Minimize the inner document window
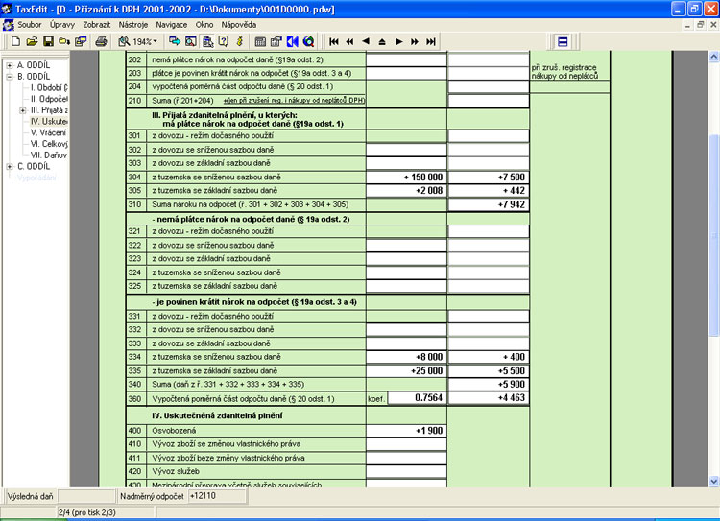This screenshot has height=521, width=720. tap(687, 25)
